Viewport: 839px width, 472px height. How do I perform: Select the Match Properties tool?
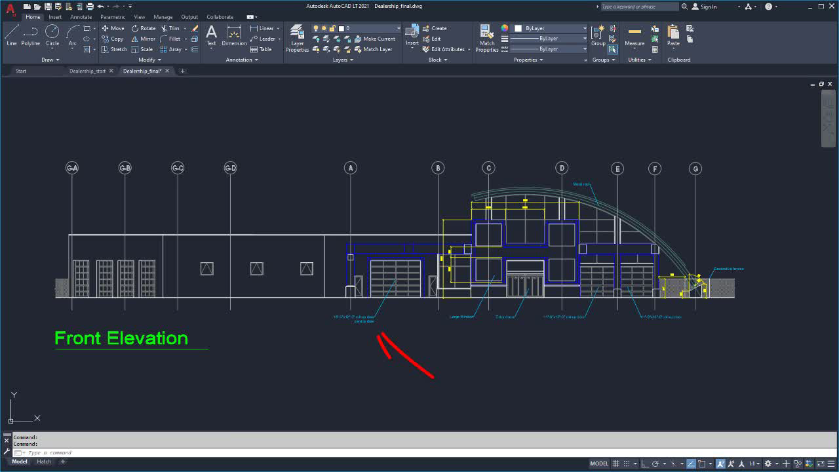(x=486, y=37)
